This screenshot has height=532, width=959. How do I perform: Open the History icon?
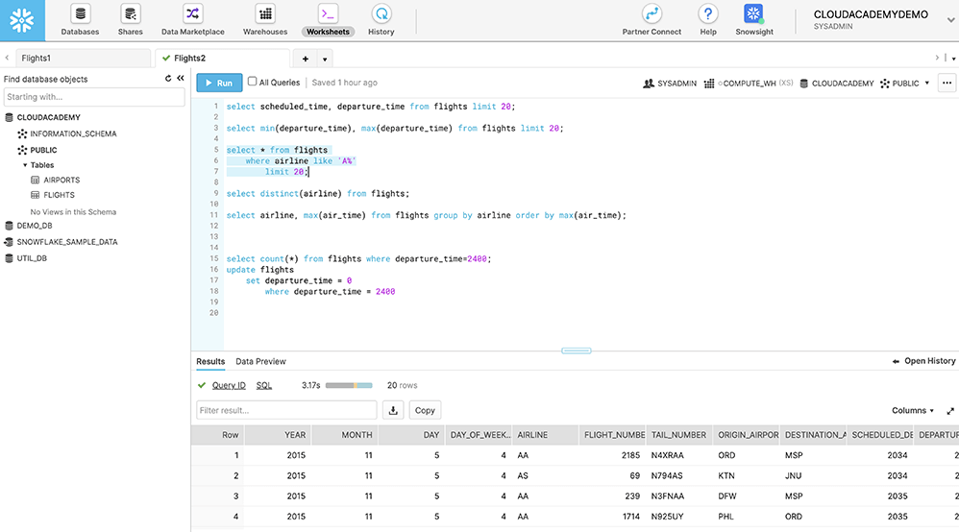coord(381,14)
